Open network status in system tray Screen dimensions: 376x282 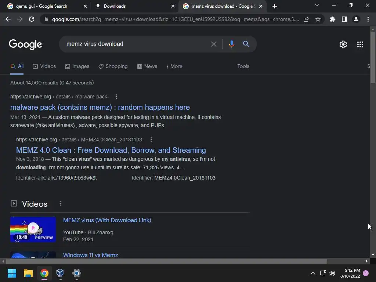[x=323, y=273]
